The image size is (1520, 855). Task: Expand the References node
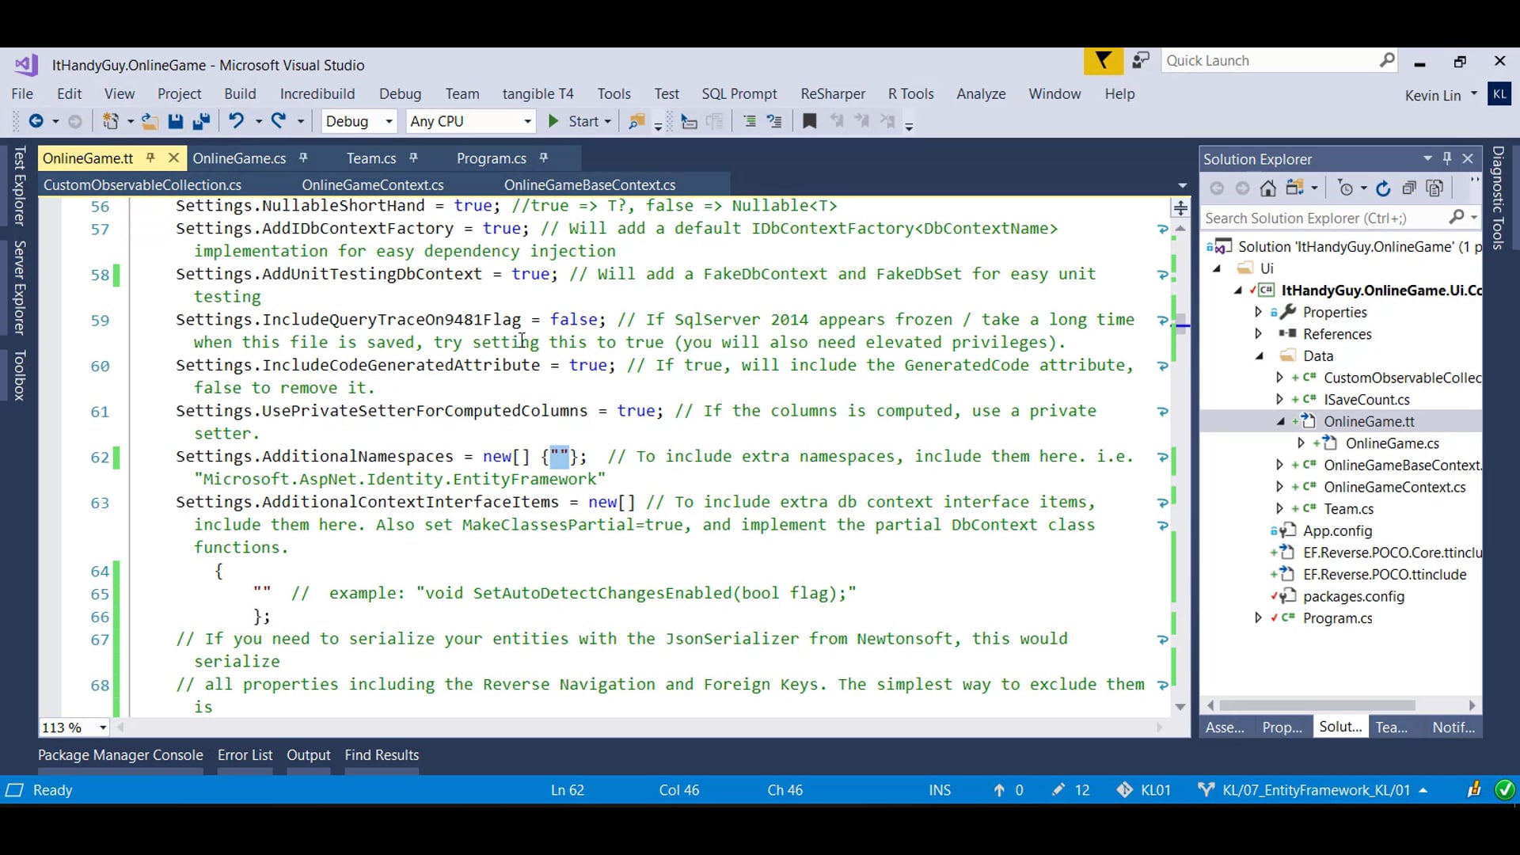pos(1259,333)
